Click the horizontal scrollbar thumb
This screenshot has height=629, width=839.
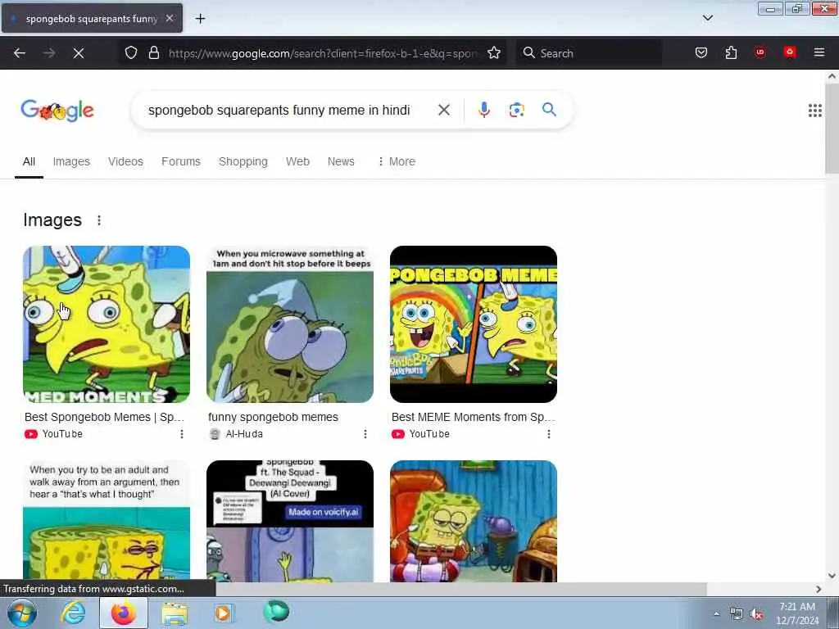[x=461, y=589]
